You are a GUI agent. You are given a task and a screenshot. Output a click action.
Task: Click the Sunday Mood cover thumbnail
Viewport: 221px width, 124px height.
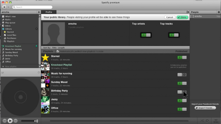45,84
